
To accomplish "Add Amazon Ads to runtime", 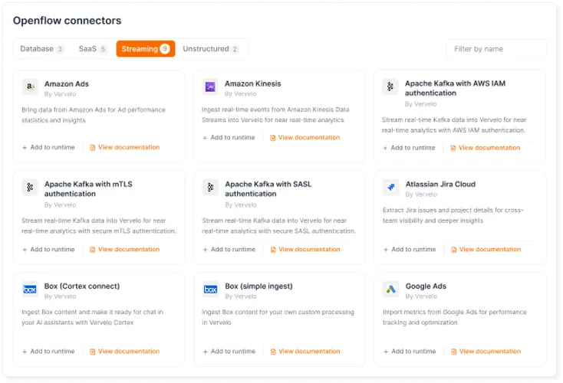I will point(48,147).
